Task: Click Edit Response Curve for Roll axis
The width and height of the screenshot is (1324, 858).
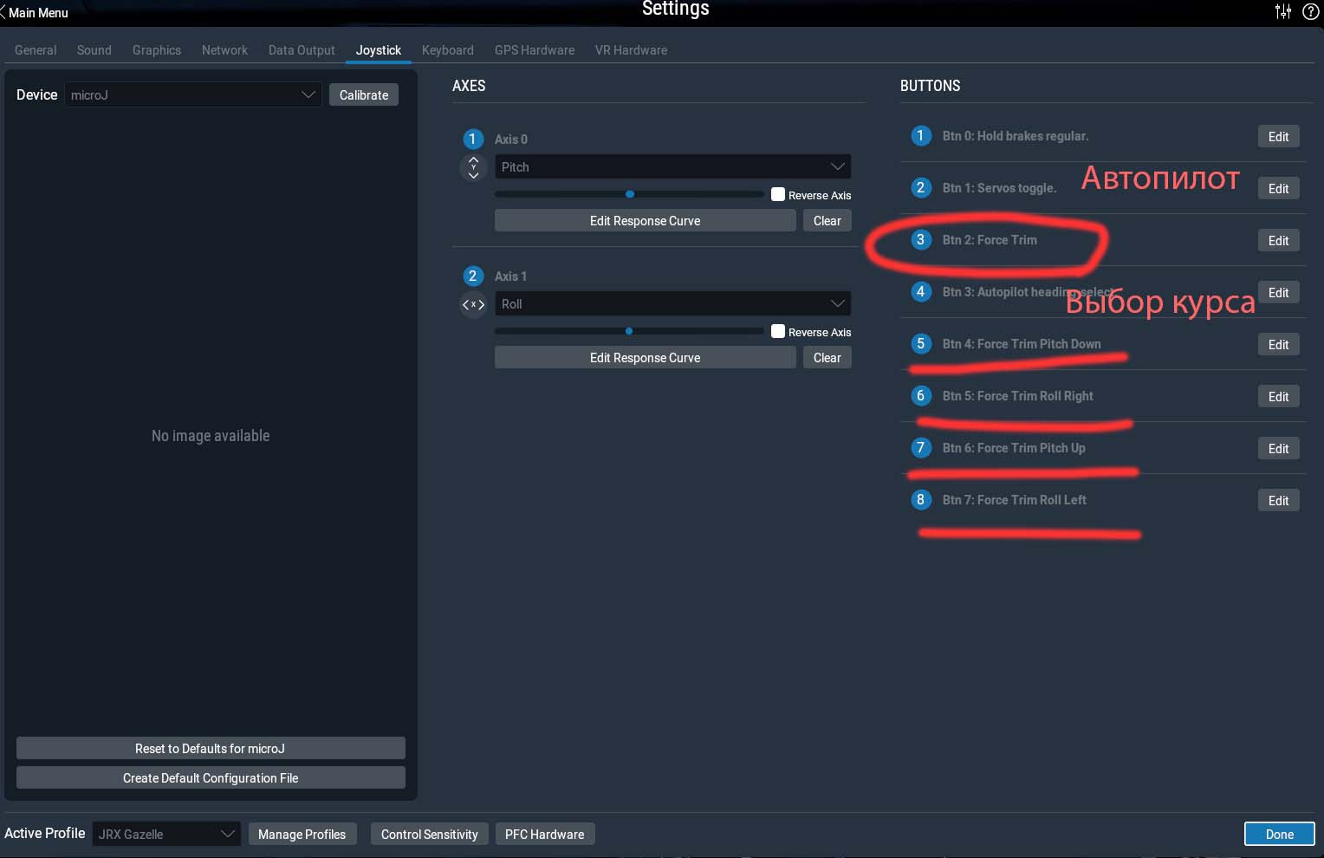Action: pyautogui.click(x=645, y=358)
